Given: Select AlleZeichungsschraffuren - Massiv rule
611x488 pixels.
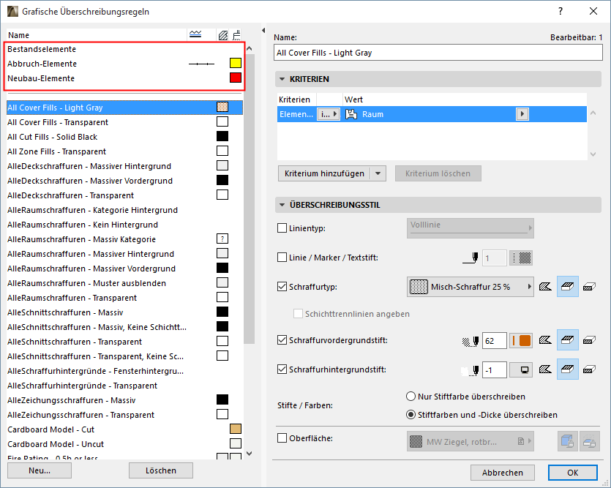Looking at the screenshot, I should [x=124, y=400].
